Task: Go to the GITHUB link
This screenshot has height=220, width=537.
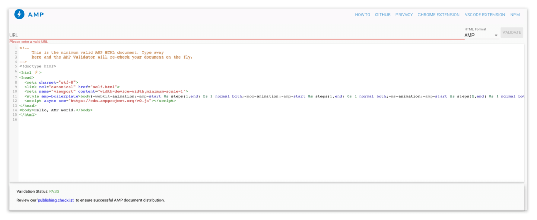Action: click(x=383, y=15)
